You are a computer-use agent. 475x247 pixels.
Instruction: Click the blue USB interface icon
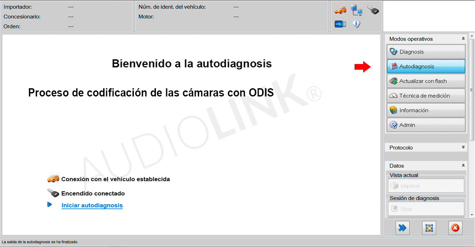point(340,24)
